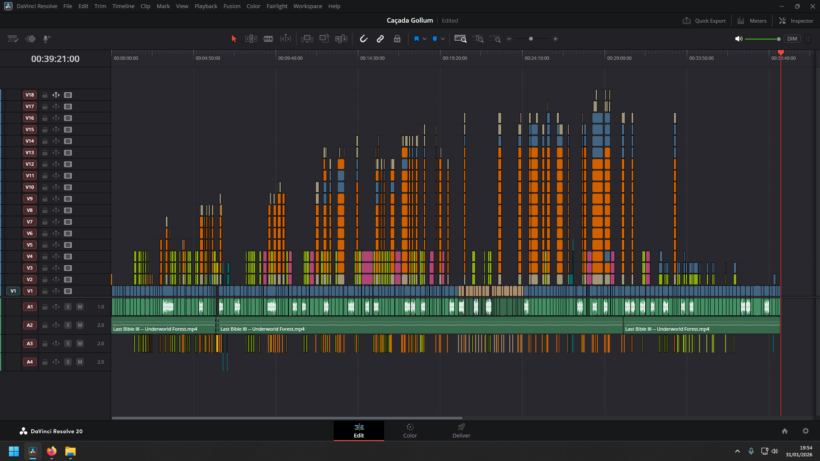
Task: Click the full extent zoom icon
Action: (460, 39)
